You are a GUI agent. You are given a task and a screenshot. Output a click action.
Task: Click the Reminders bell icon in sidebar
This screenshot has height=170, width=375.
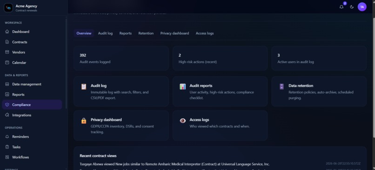(x=7, y=137)
